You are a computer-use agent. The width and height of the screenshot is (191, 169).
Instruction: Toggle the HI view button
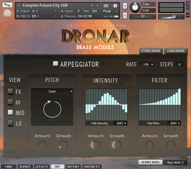[10, 102]
